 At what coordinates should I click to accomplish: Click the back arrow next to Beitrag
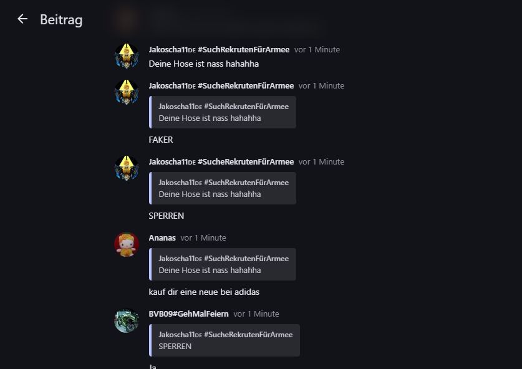(22, 19)
